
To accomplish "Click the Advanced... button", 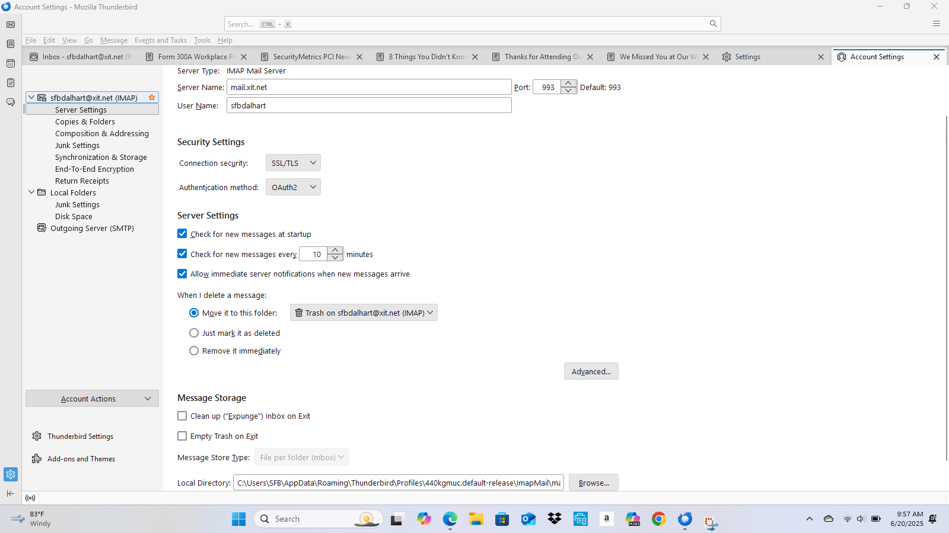I will pos(591,371).
